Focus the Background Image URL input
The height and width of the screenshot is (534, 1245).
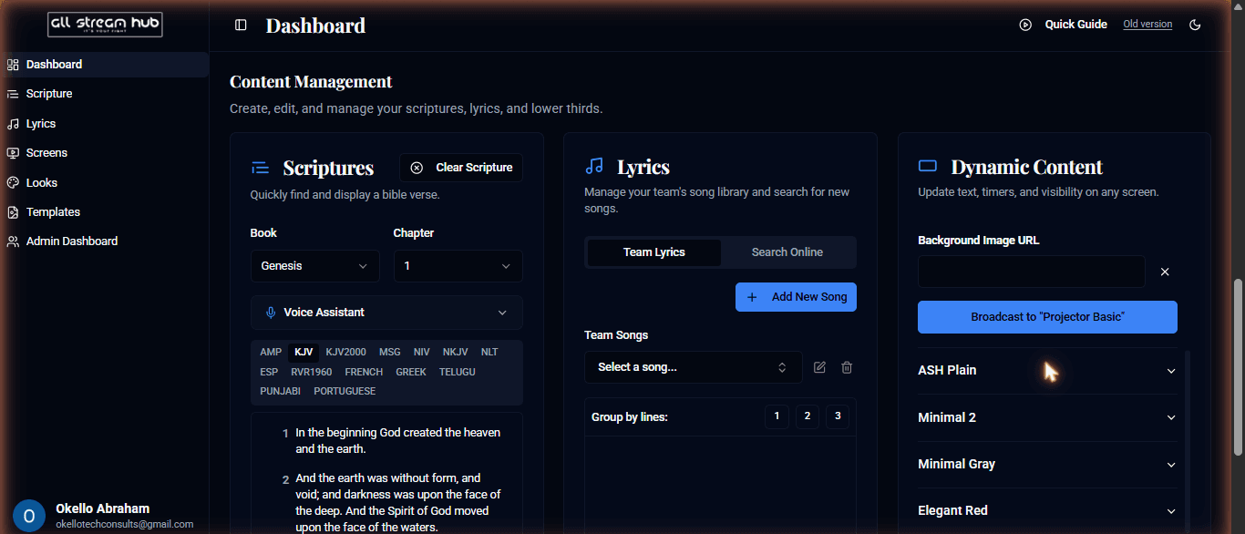click(1032, 272)
